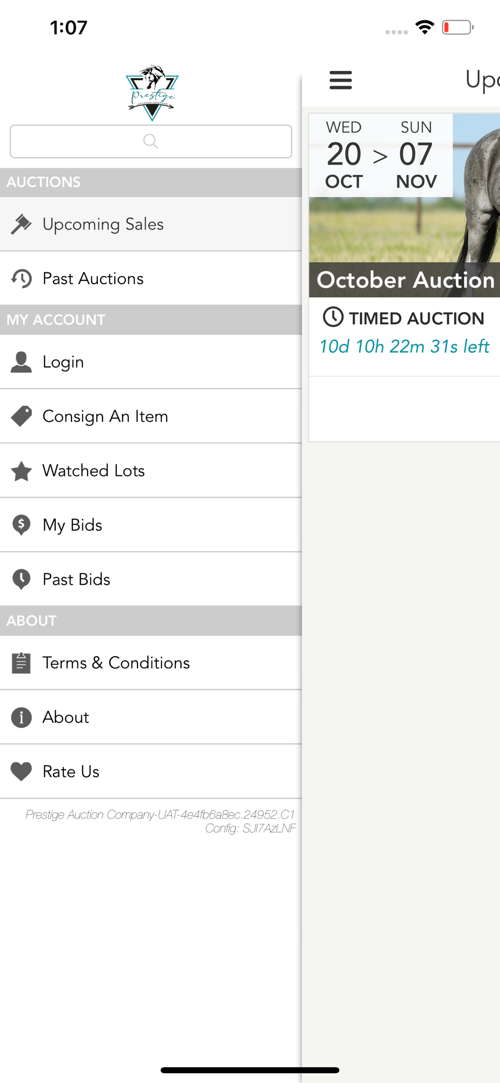The width and height of the screenshot is (500, 1083).
Task: Open the Watched Lots page
Action: pos(94,471)
